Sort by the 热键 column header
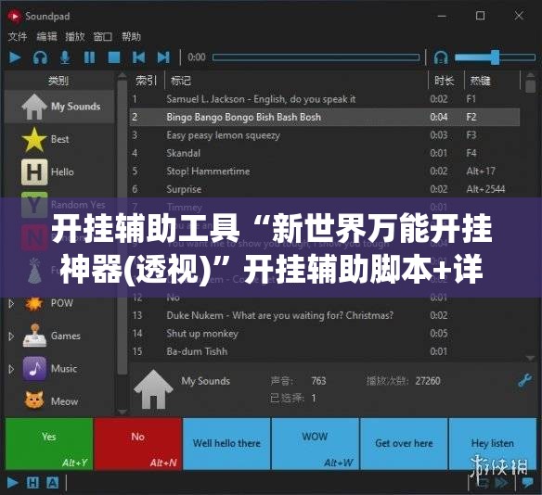This screenshot has height=495, width=542. pyautogui.click(x=492, y=82)
